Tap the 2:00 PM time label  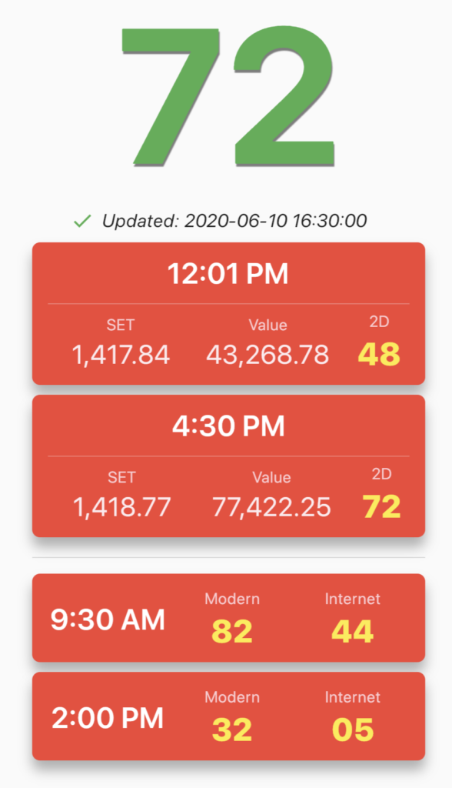tap(108, 718)
